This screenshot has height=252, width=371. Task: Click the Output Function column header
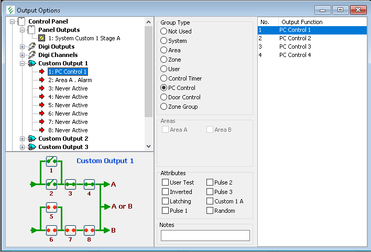tap(302, 22)
